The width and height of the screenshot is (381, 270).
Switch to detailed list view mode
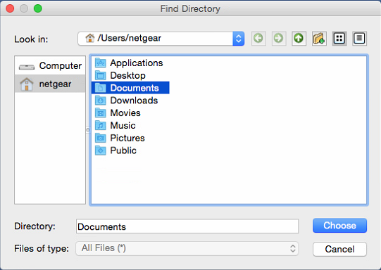[360, 39]
